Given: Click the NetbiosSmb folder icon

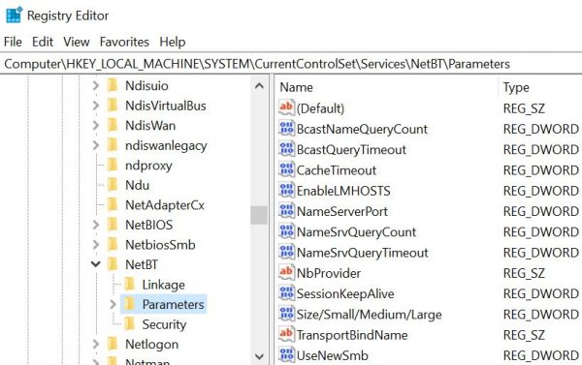Looking at the screenshot, I should tap(113, 245).
